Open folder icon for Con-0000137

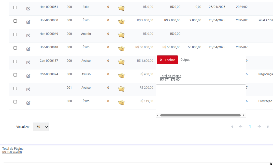tap(121, 62)
